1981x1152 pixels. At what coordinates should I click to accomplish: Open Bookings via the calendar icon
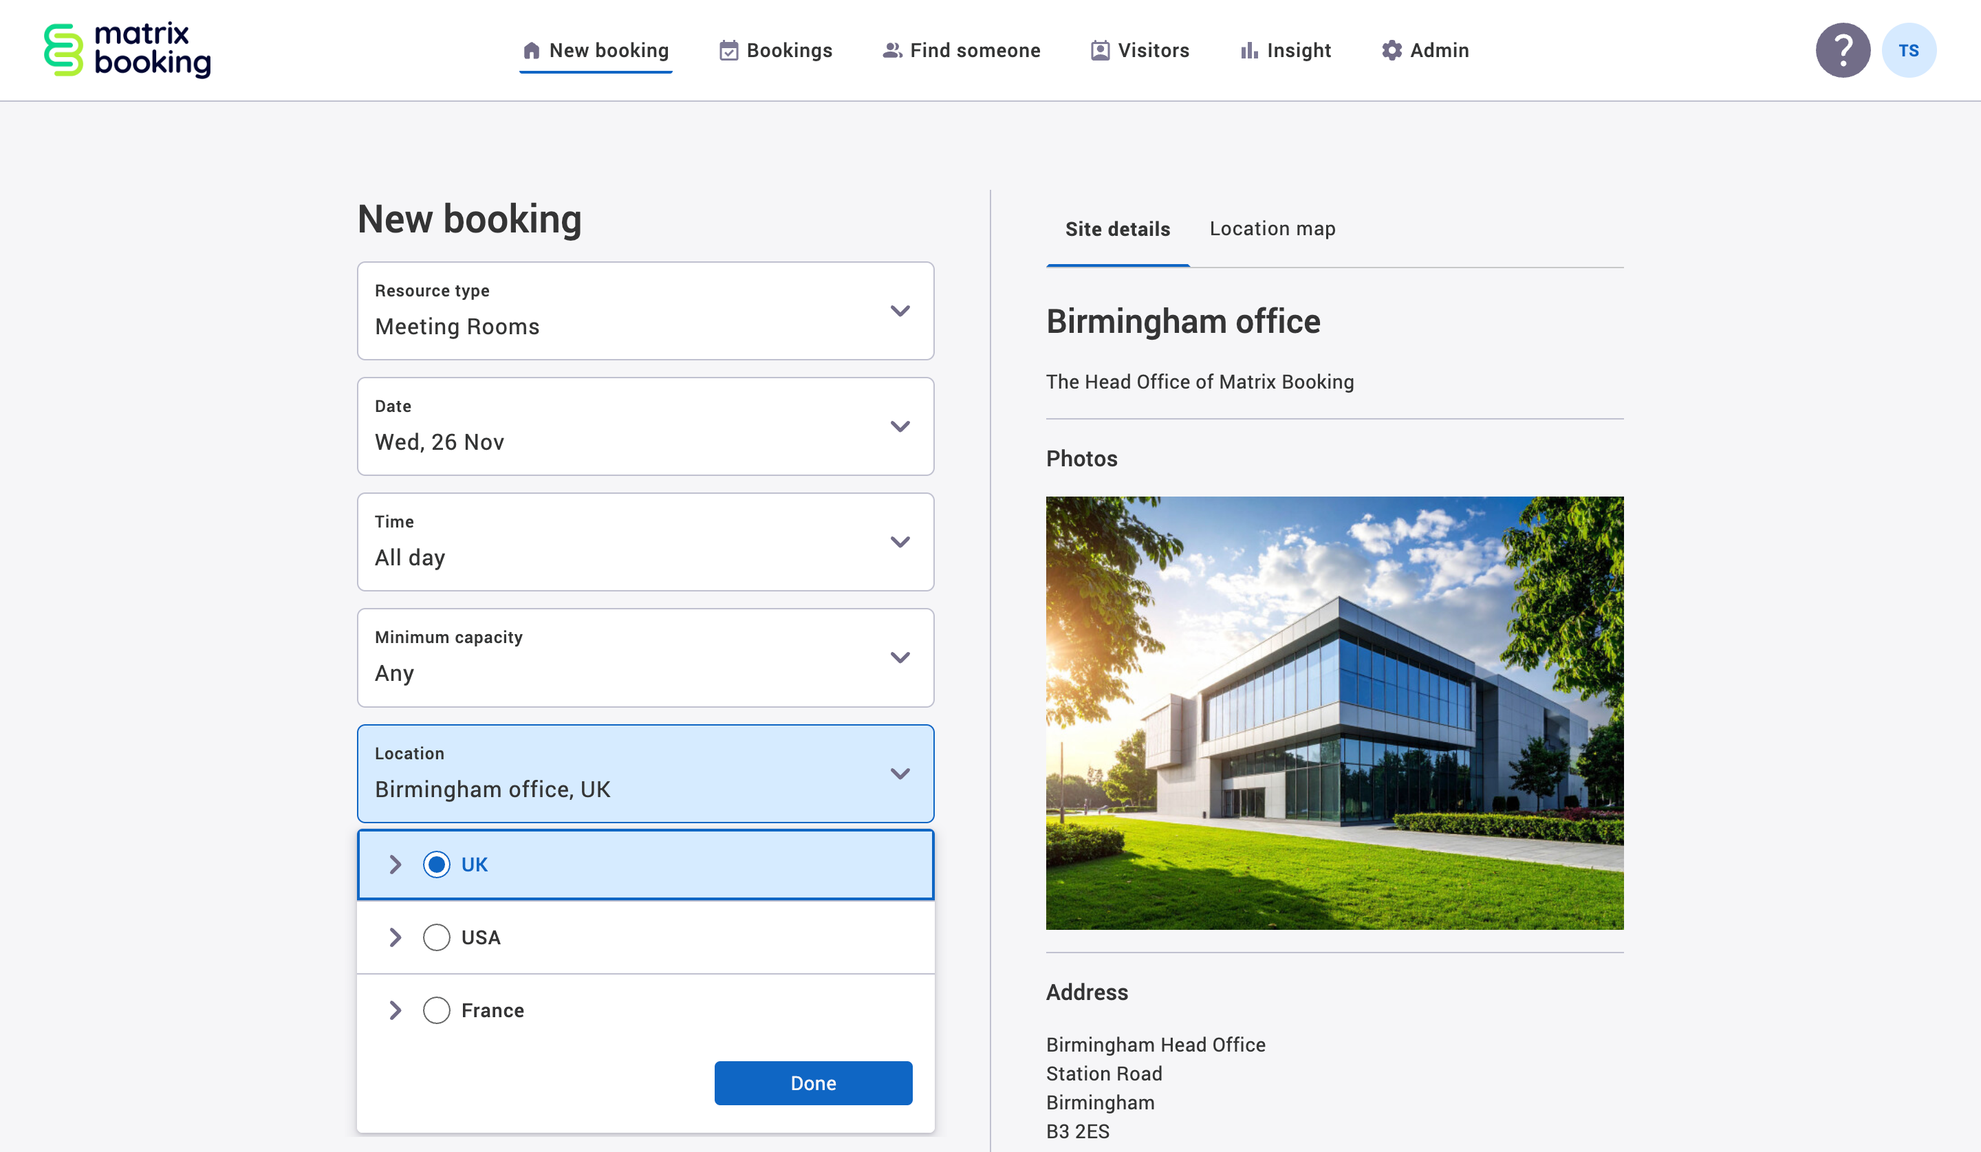pos(728,50)
